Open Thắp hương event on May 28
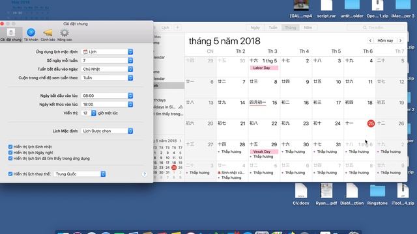 click(230, 151)
